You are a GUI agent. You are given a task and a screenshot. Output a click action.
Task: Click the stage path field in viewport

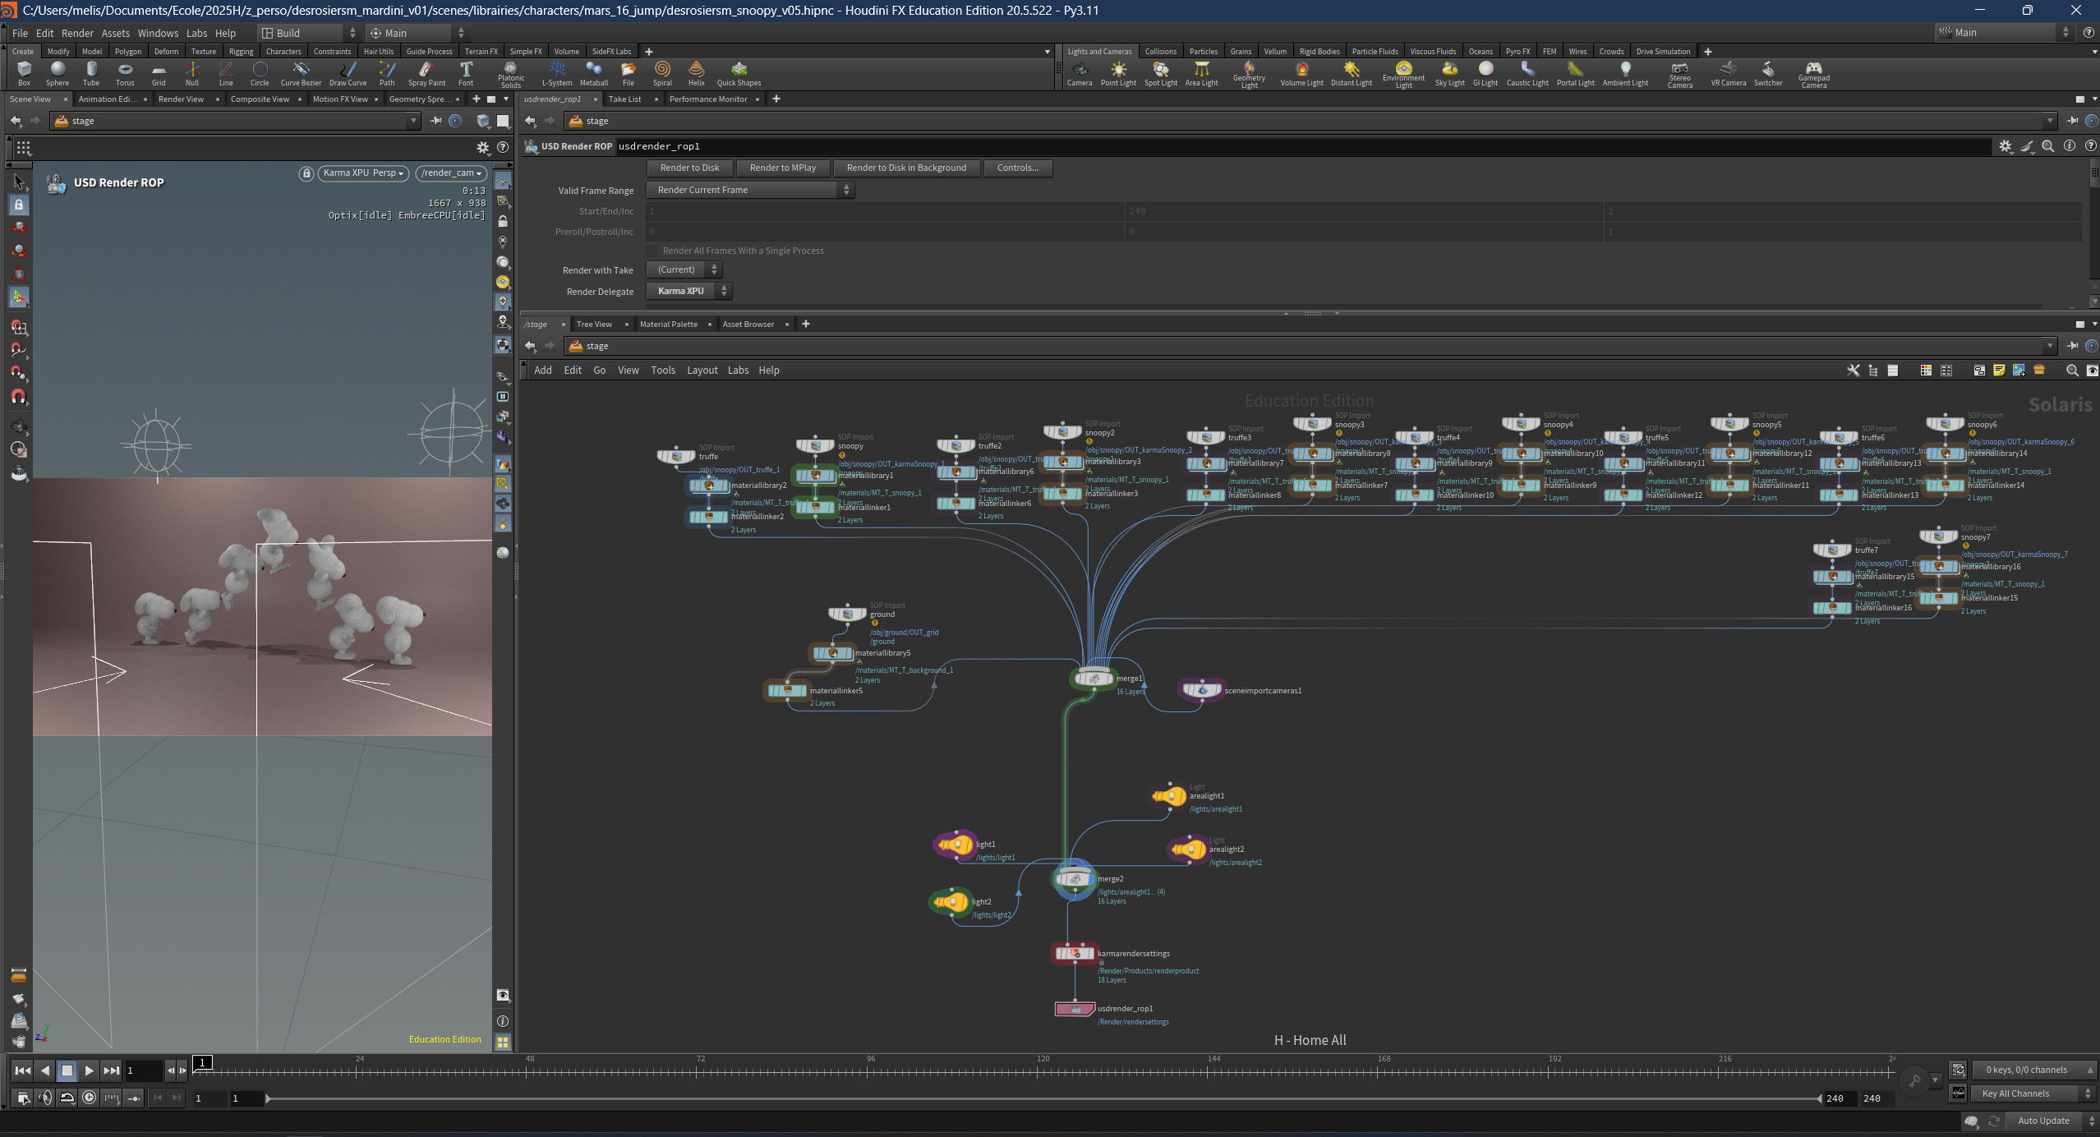pyautogui.click(x=236, y=121)
